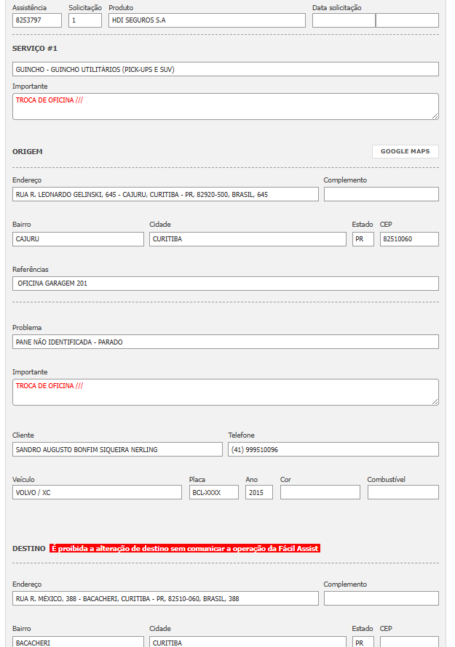Click the Referências field with Oficina Garagem 201
The height and width of the screenshot is (647, 455).
coord(226,284)
